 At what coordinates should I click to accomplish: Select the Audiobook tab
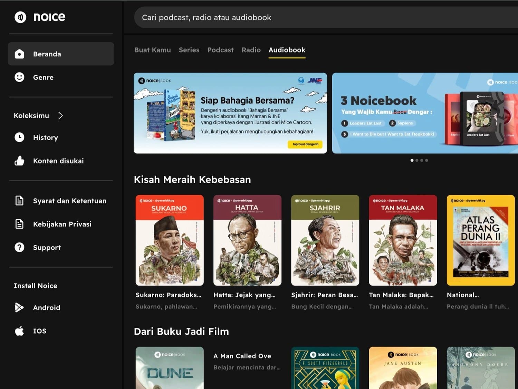click(287, 50)
